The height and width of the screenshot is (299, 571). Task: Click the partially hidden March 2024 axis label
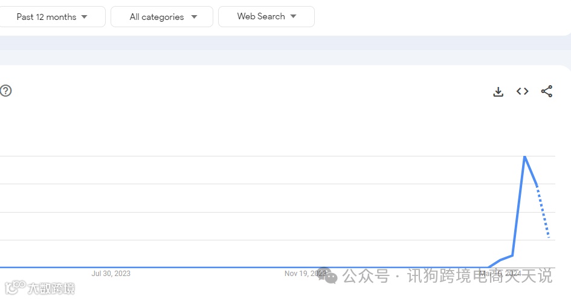[499, 274]
